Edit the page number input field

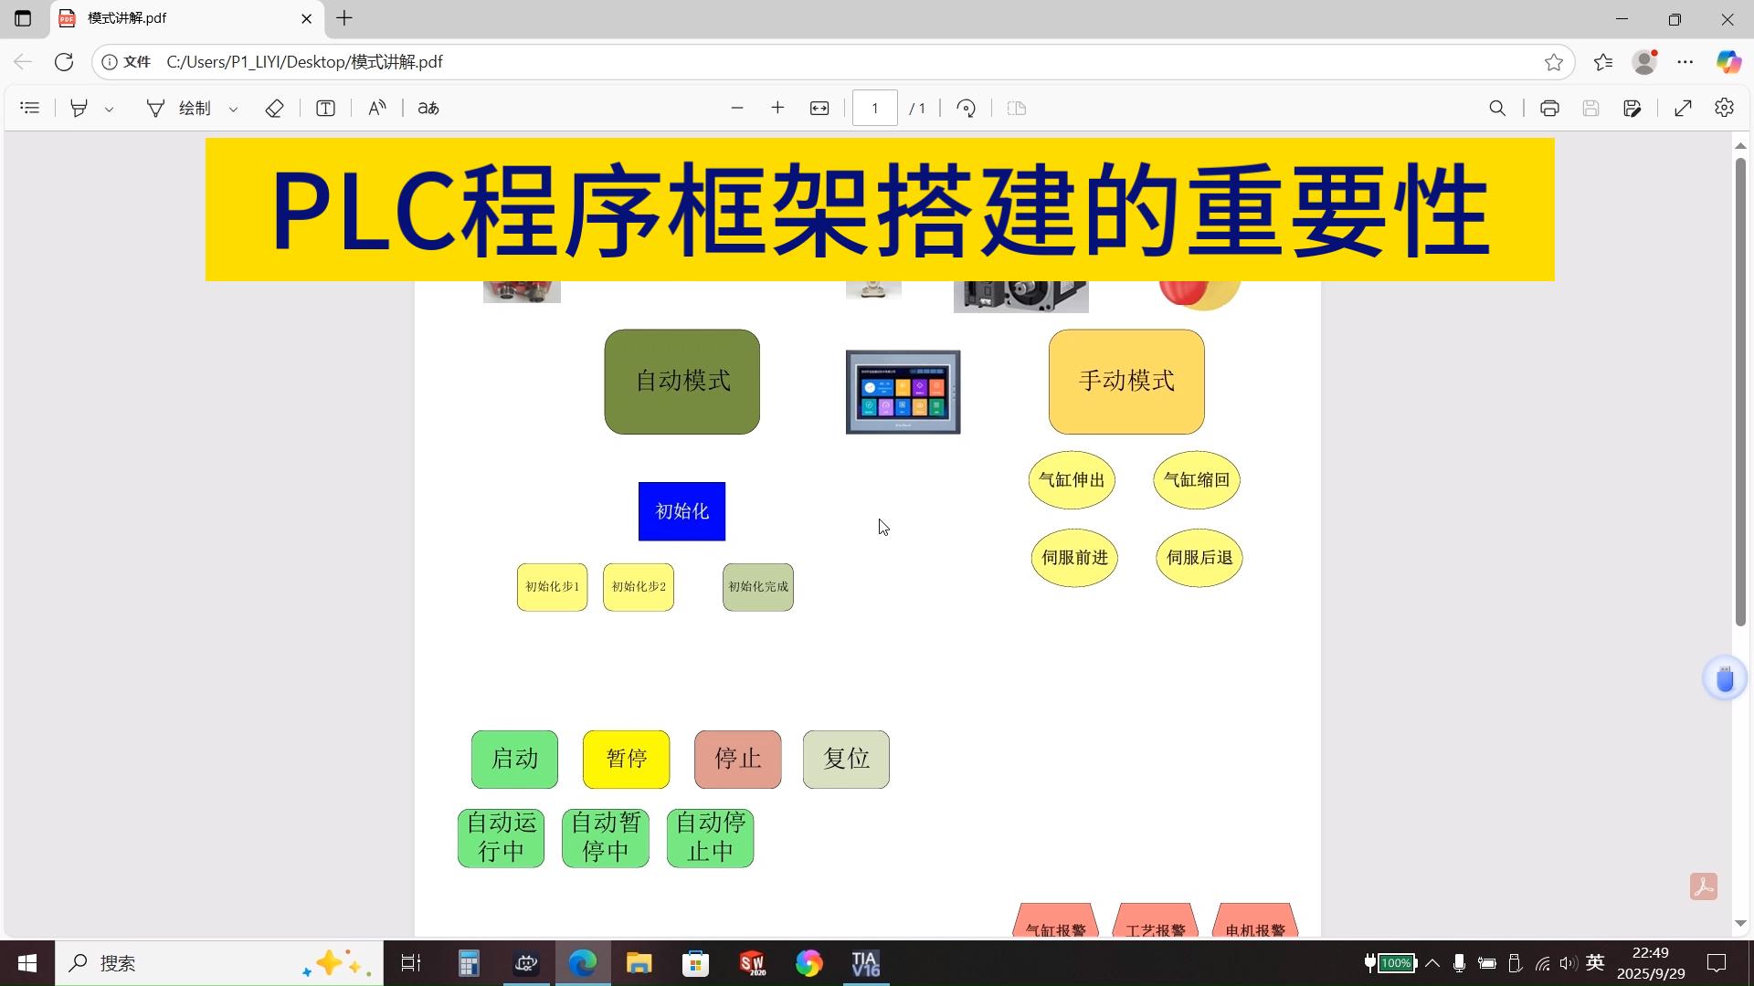click(874, 108)
